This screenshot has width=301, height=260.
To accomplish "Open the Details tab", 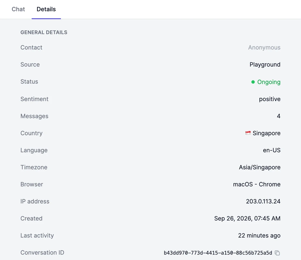I will pos(46,9).
